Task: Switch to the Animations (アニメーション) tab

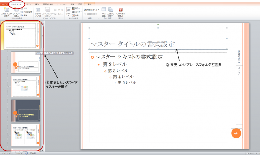Action: click(62, 4)
